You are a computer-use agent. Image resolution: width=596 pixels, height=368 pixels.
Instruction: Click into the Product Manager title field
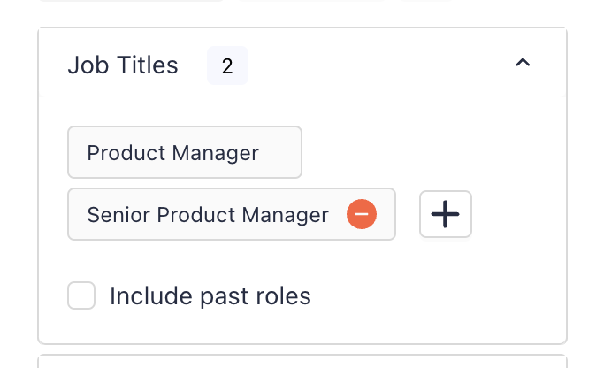pyautogui.click(x=185, y=152)
